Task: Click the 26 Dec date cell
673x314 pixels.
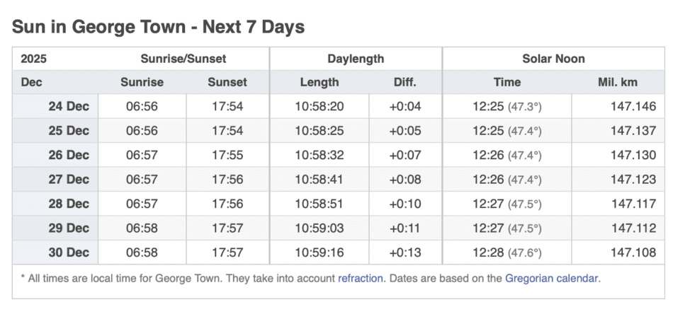Action: 68,156
